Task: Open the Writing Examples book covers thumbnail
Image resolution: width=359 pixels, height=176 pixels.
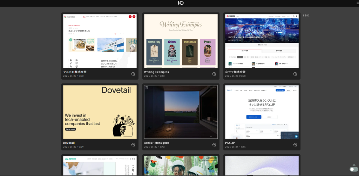Action: pyautogui.click(x=181, y=41)
